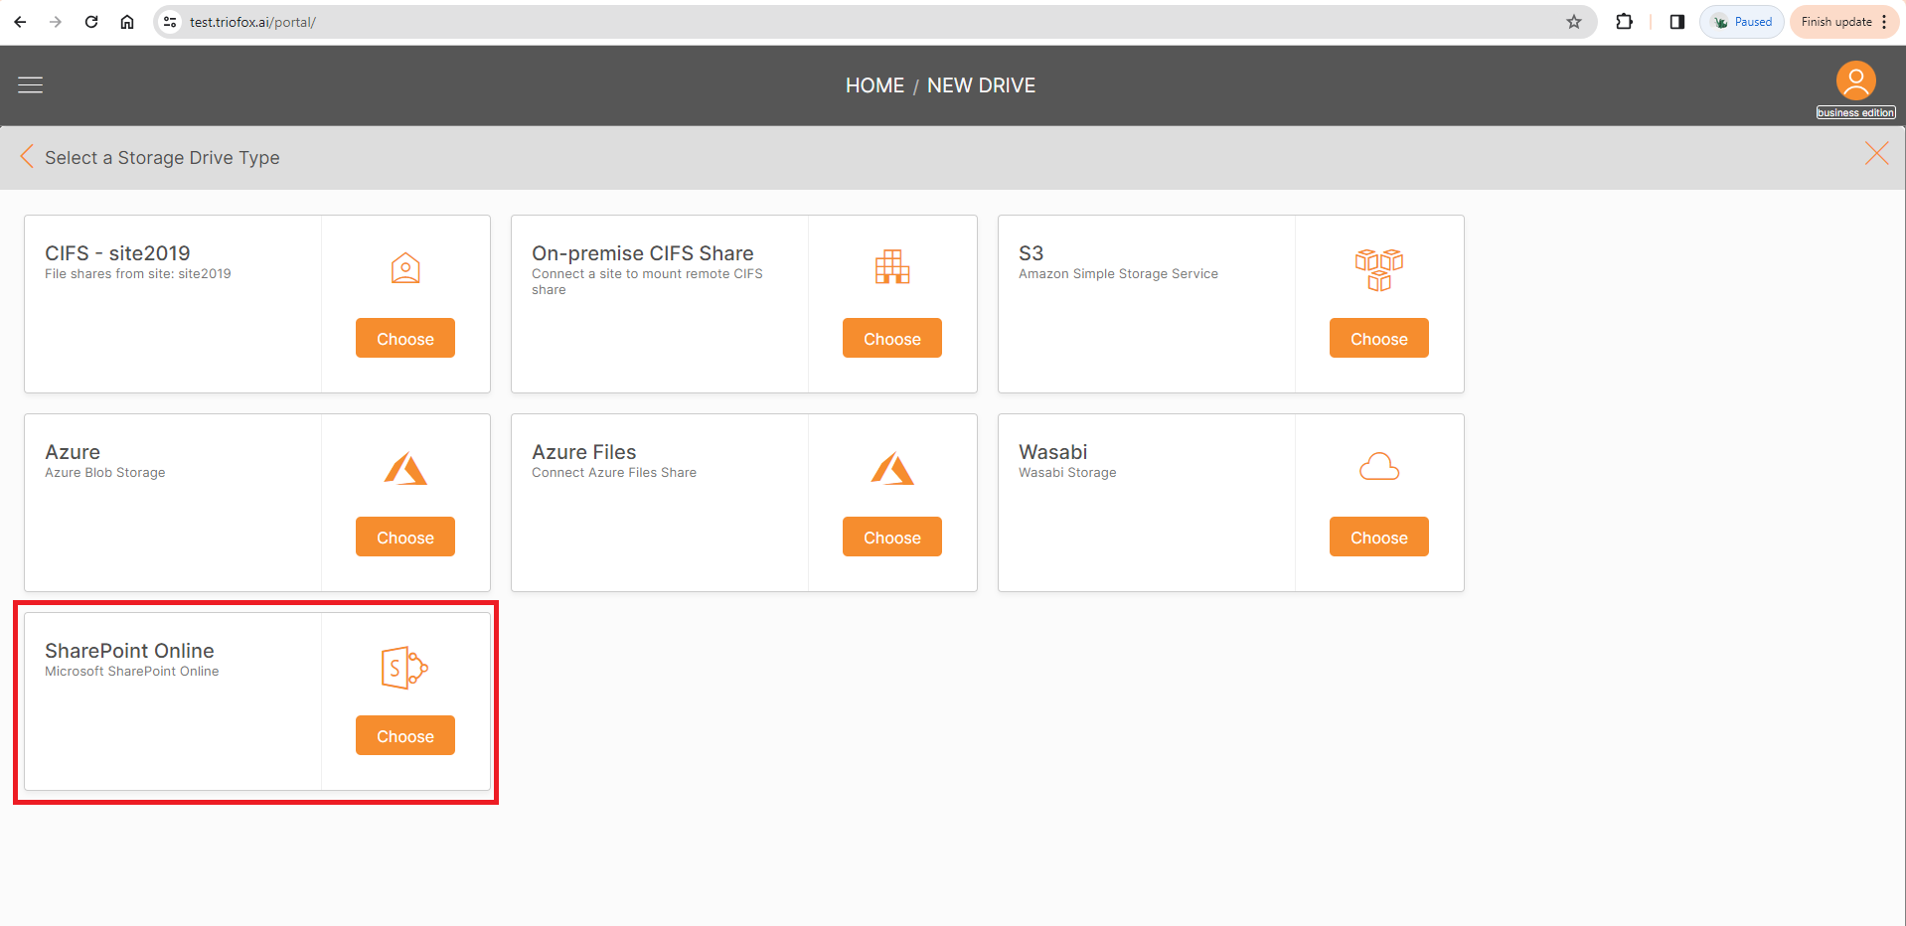Image resolution: width=1906 pixels, height=926 pixels.
Task: Click the Azure Files logo icon
Action: [x=892, y=468]
